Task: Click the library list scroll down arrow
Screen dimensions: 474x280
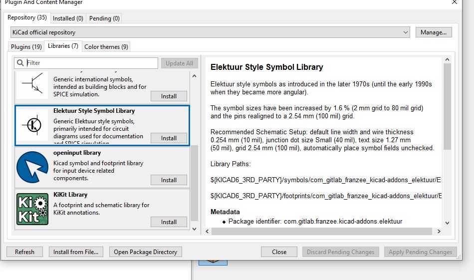Action: (195, 229)
